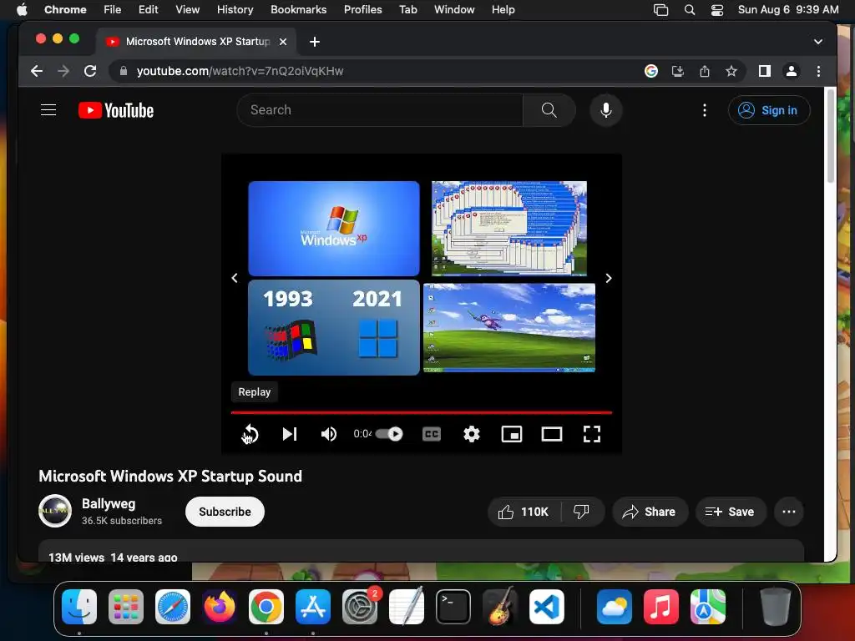Open Spotlight search in the menu bar

point(689,9)
